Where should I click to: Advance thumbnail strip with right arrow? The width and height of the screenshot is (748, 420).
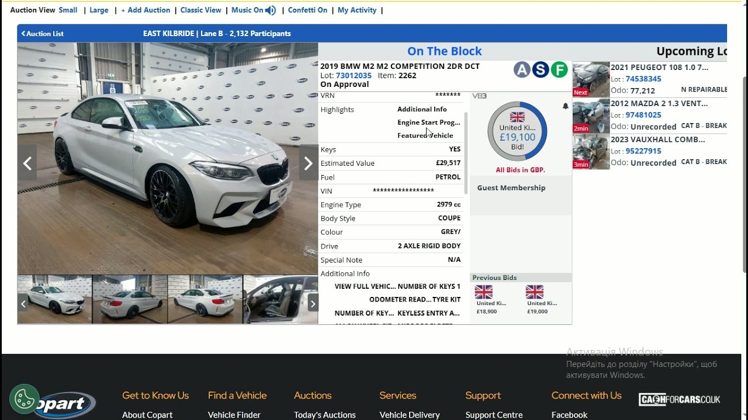313,303
